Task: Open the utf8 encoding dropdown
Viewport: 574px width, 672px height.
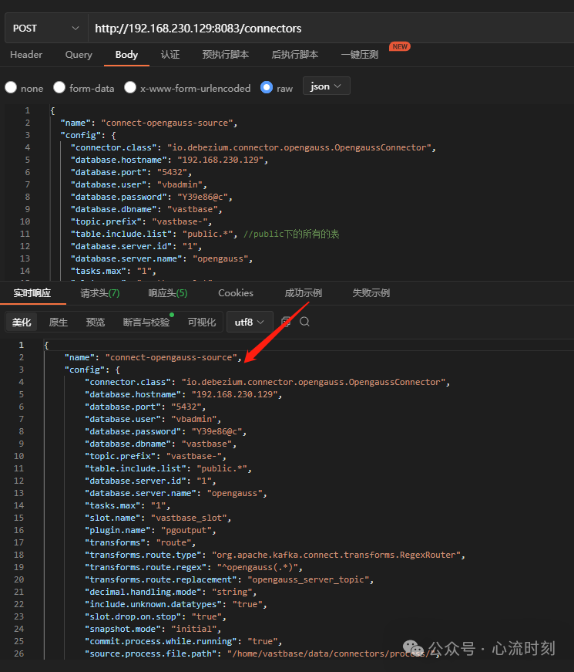Action: click(250, 322)
